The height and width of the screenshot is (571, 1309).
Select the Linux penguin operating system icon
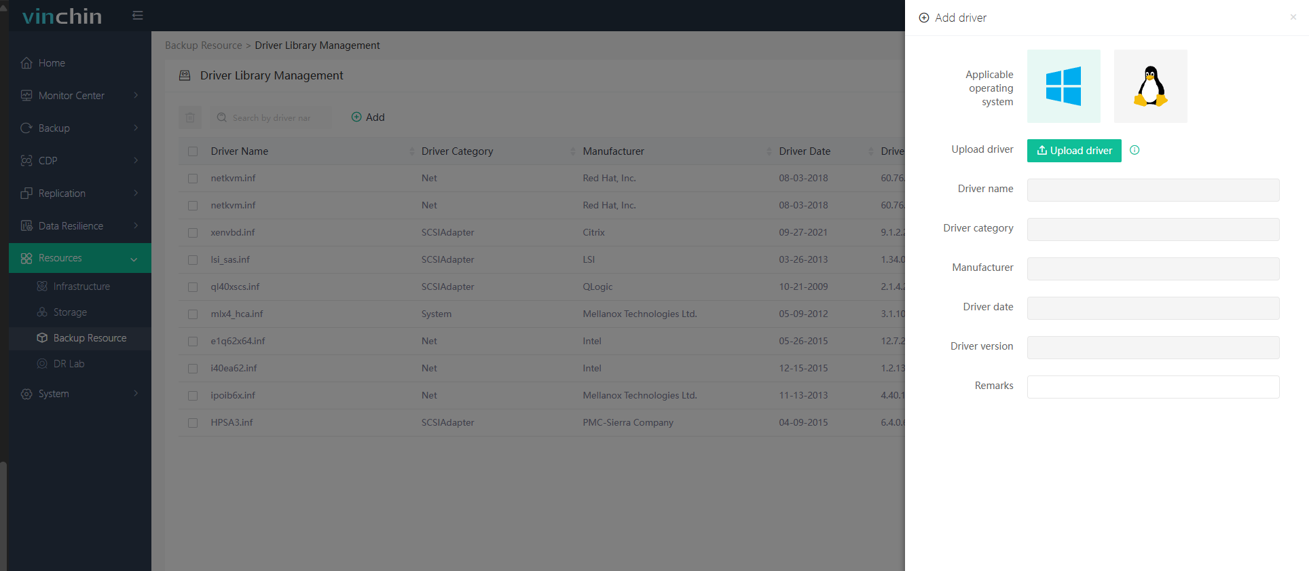[1150, 86]
